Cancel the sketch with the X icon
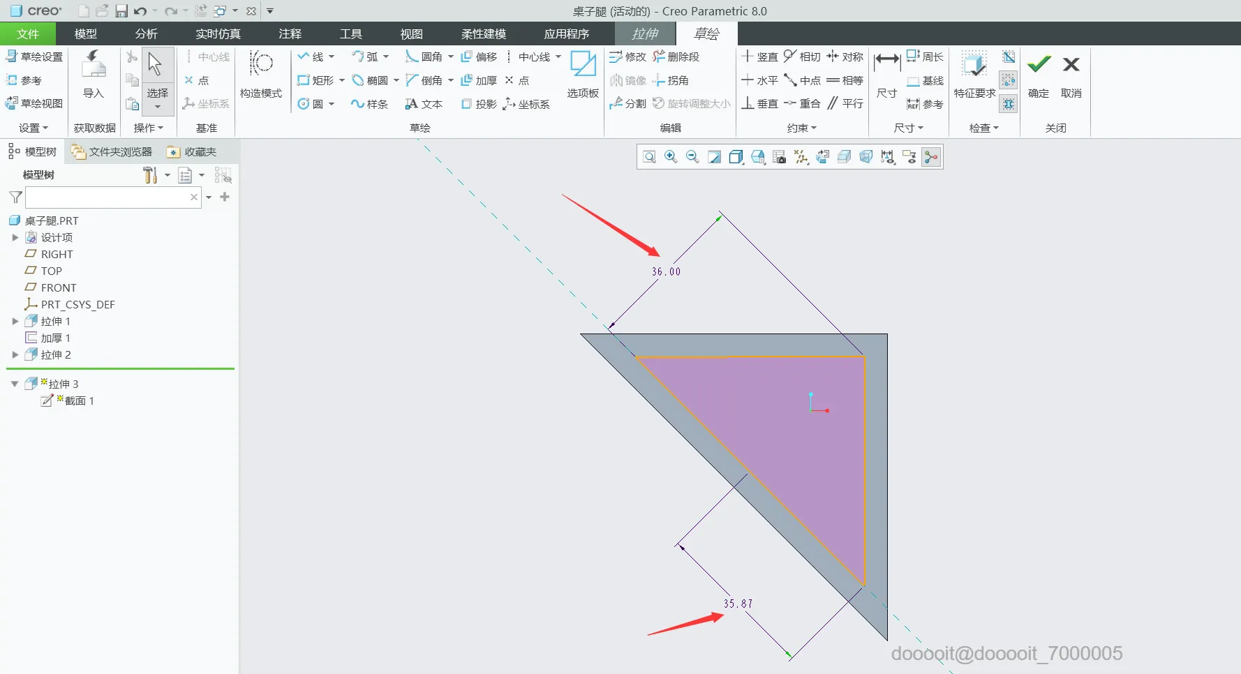 [x=1071, y=75]
